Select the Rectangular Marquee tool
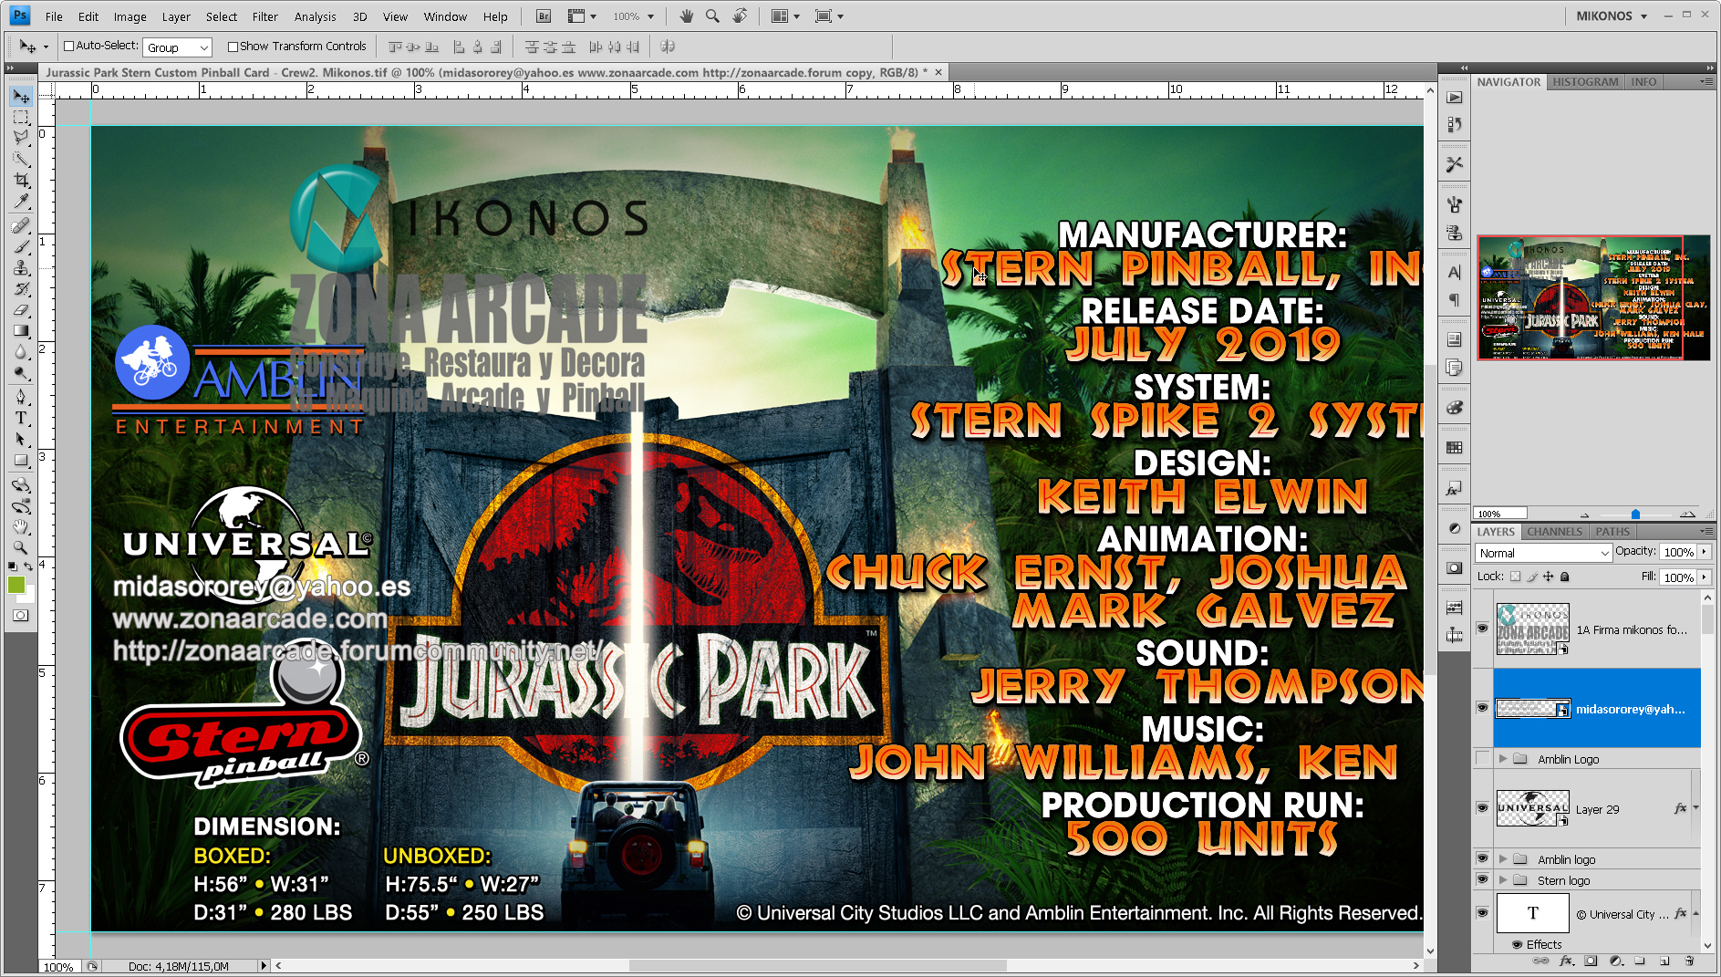The image size is (1721, 977). pyautogui.click(x=21, y=118)
